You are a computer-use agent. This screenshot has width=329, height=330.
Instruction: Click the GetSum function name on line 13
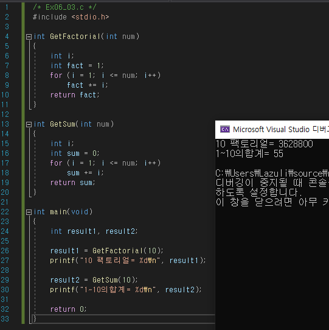point(63,124)
